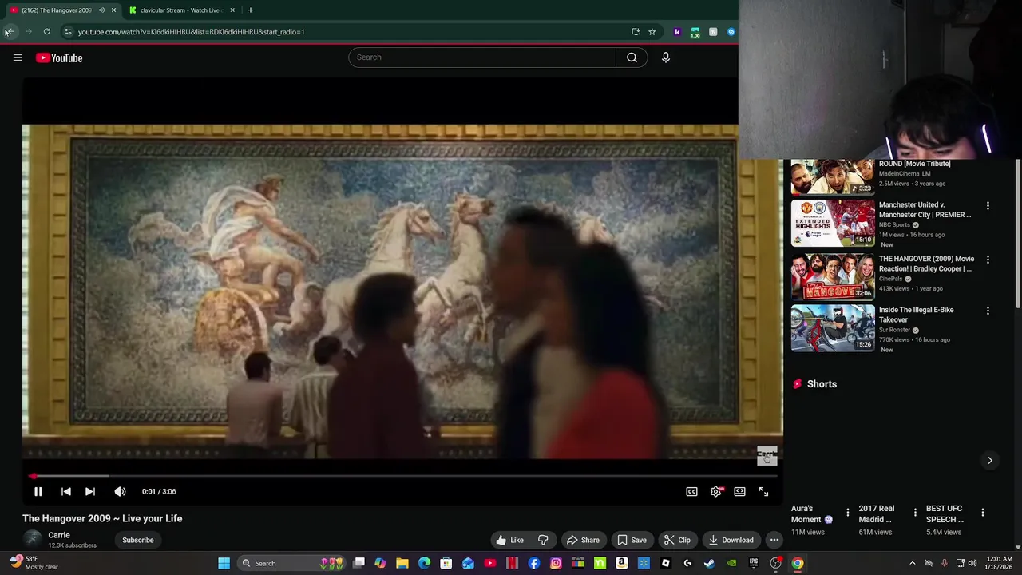Open Instagram from the taskbar
The image size is (1022, 575).
click(556, 563)
